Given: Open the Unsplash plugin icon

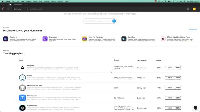Looking at the screenshot, I should [x=22, y=68].
